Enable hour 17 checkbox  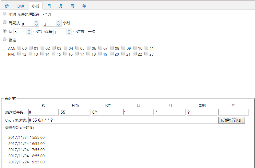(77, 53)
